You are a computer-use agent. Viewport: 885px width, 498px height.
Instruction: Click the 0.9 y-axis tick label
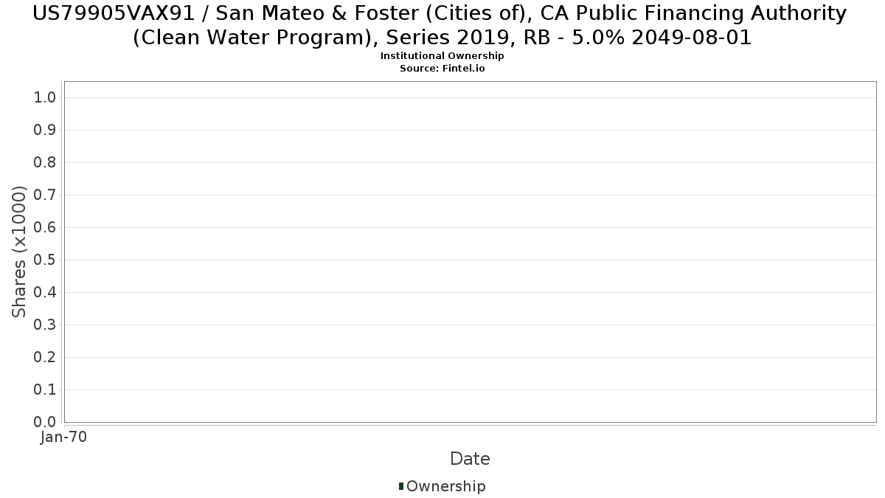(46, 131)
